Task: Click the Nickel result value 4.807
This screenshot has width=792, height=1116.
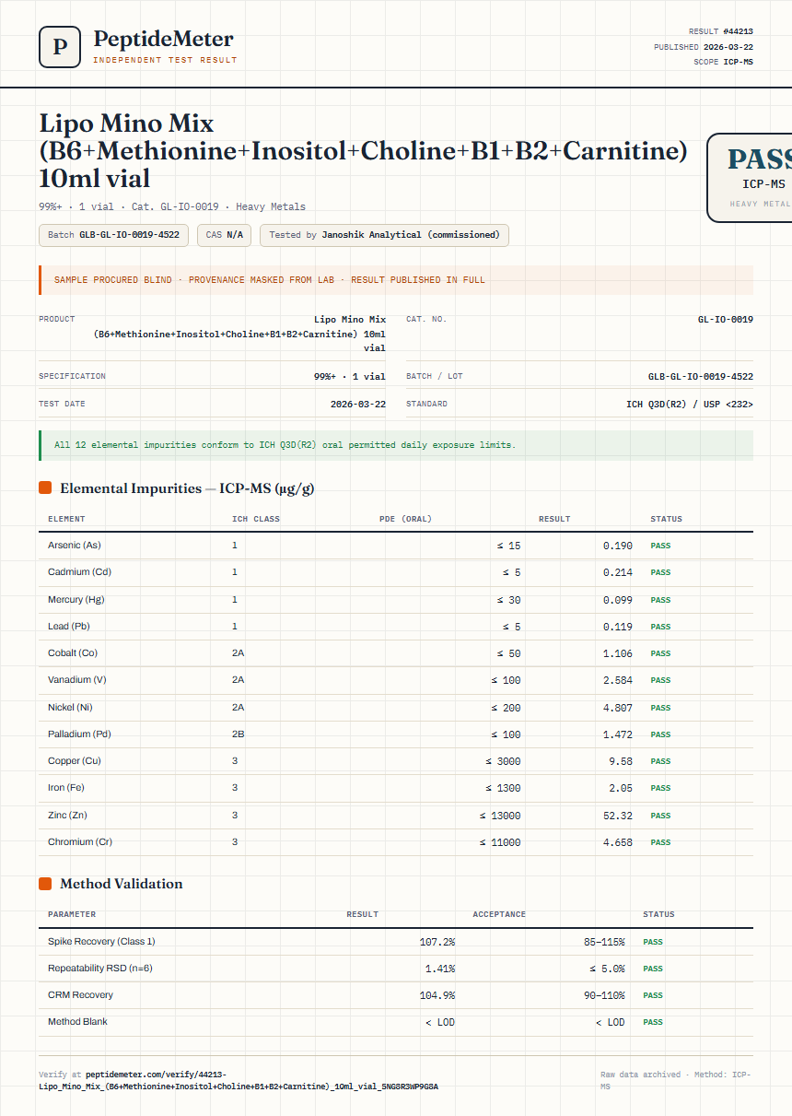Action: [x=618, y=708]
